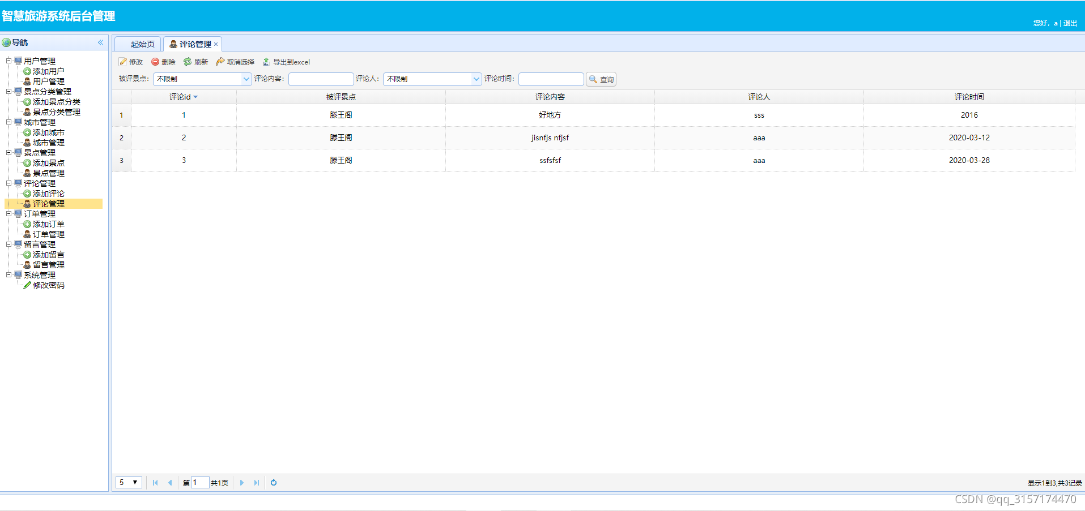Image resolution: width=1085 pixels, height=511 pixels.
Task: Export the table with 导出到excel
Action: tap(286, 62)
